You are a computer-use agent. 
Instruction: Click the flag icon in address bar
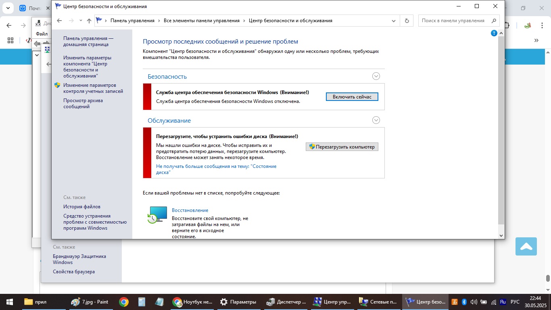(x=99, y=21)
